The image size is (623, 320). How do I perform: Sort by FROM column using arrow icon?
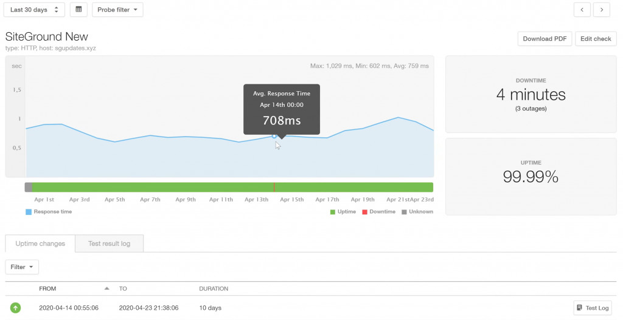click(x=108, y=288)
